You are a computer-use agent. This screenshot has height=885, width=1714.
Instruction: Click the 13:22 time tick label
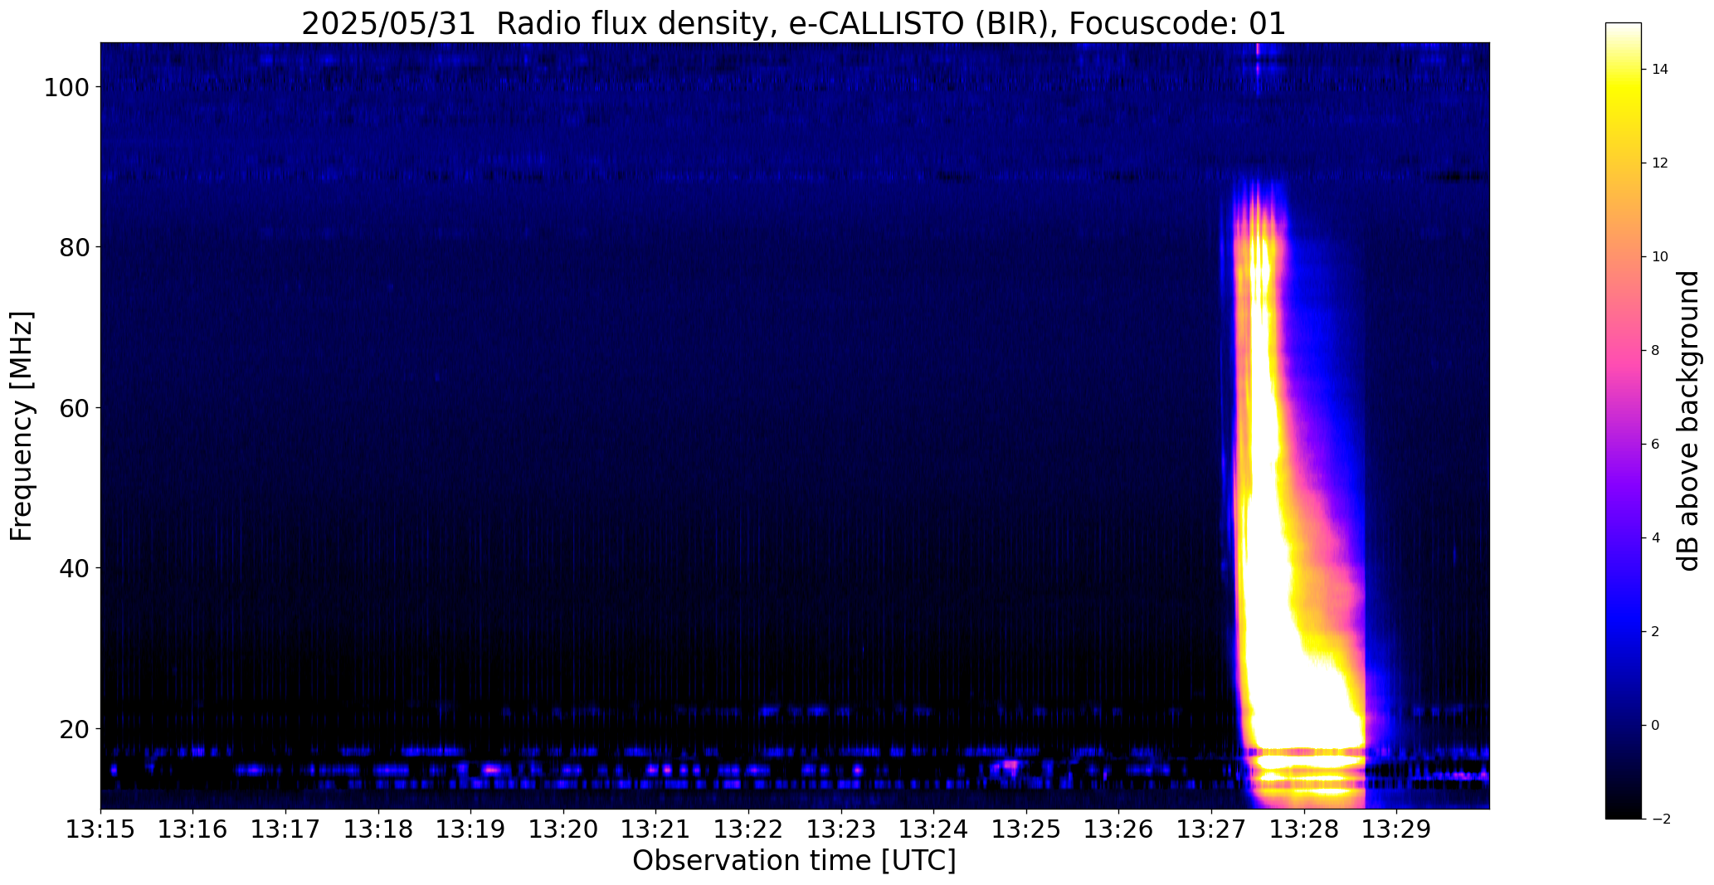pyautogui.click(x=749, y=829)
